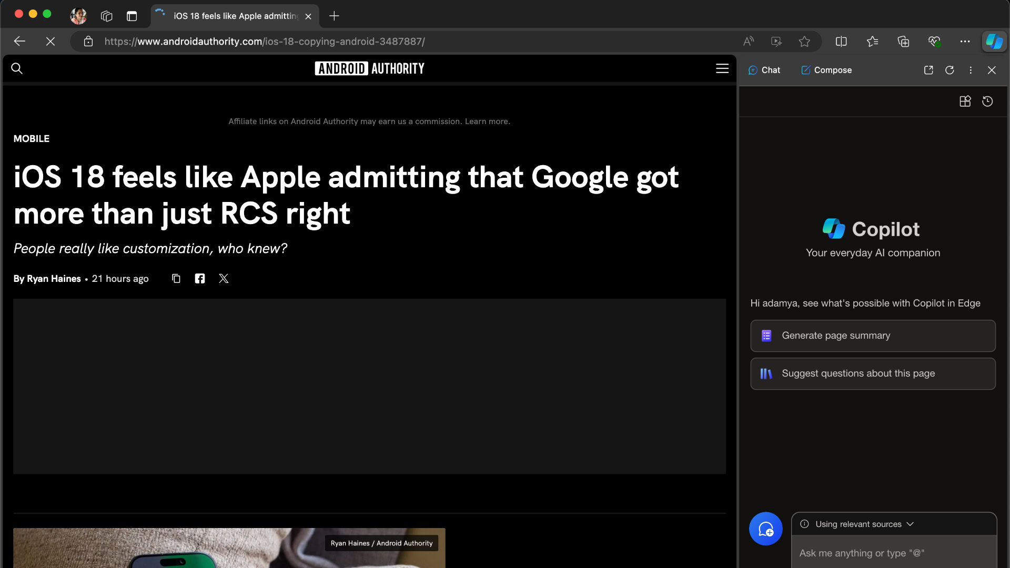The height and width of the screenshot is (568, 1010).
Task: Click the Refresh Copilot panel icon
Action: click(950, 70)
